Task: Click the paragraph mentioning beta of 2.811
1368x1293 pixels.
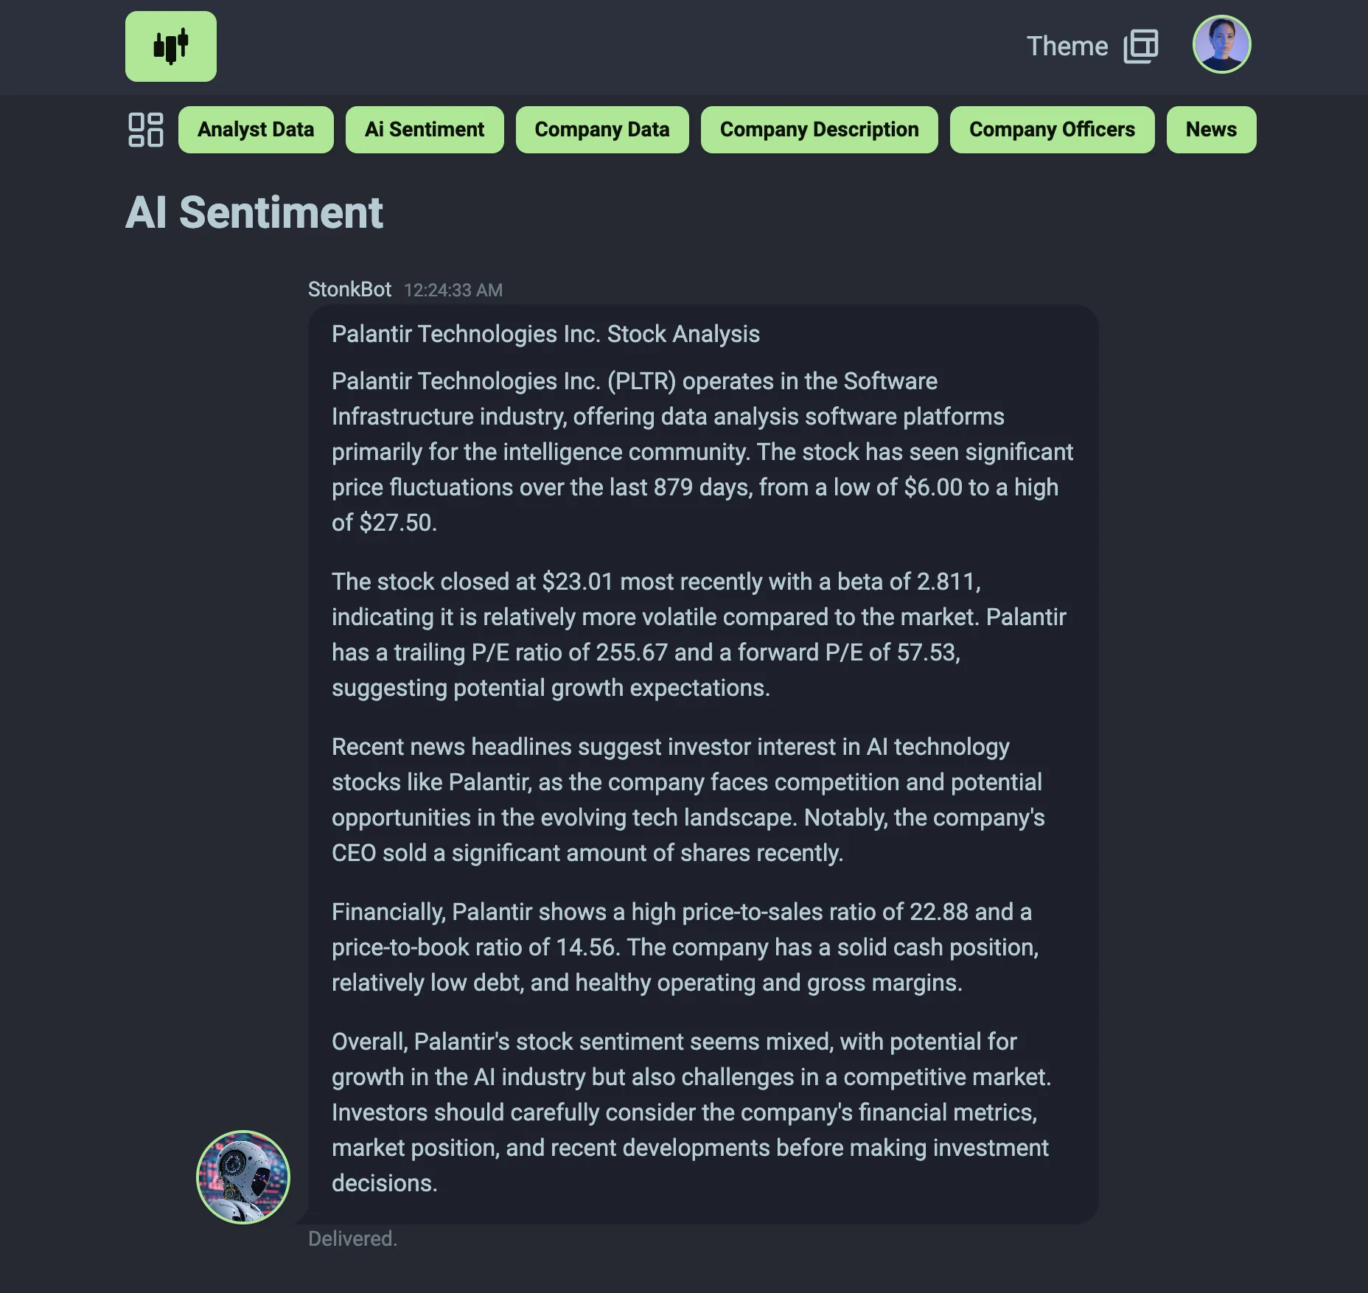Action: click(x=699, y=635)
